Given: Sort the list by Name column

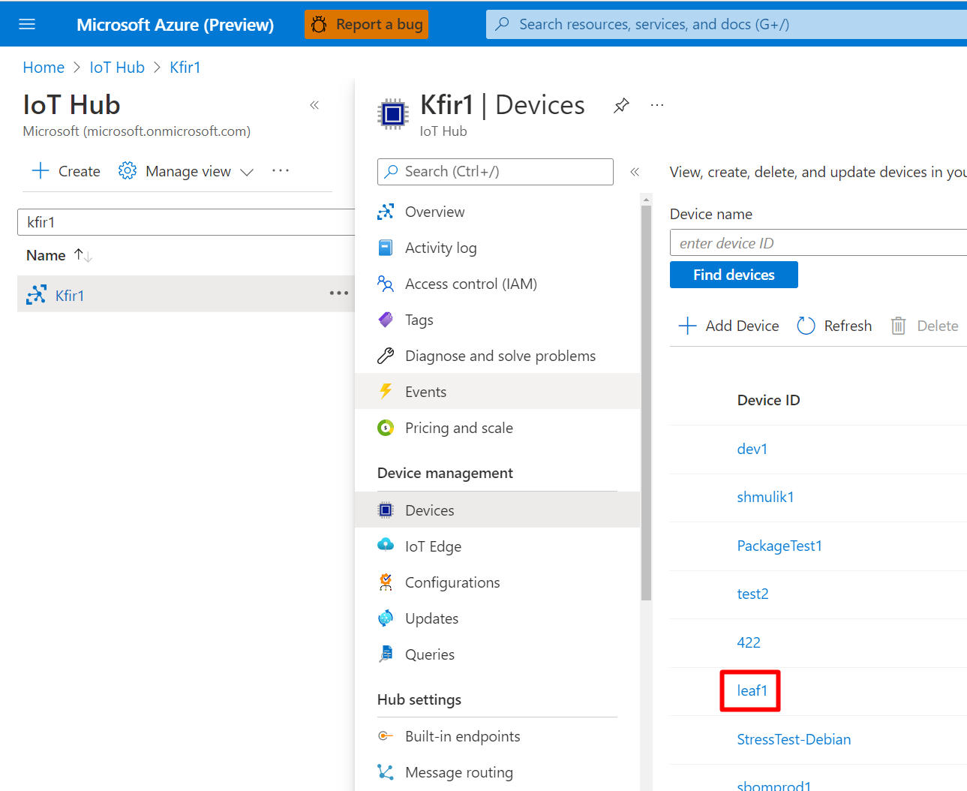Looking at the screenshot, I should click(x=59, y=255).
